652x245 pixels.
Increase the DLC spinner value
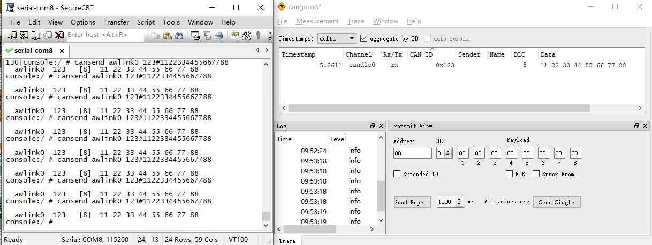(449, 151)
